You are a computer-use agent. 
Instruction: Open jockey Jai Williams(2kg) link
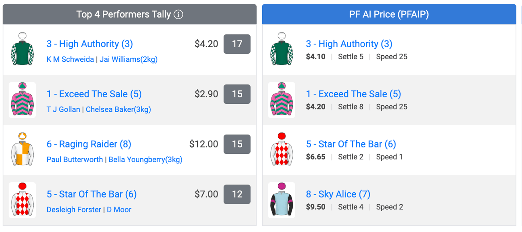(x=128, y=59)
